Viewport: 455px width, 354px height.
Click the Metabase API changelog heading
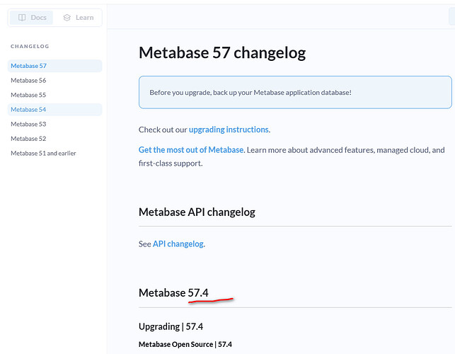coord(197,212)
